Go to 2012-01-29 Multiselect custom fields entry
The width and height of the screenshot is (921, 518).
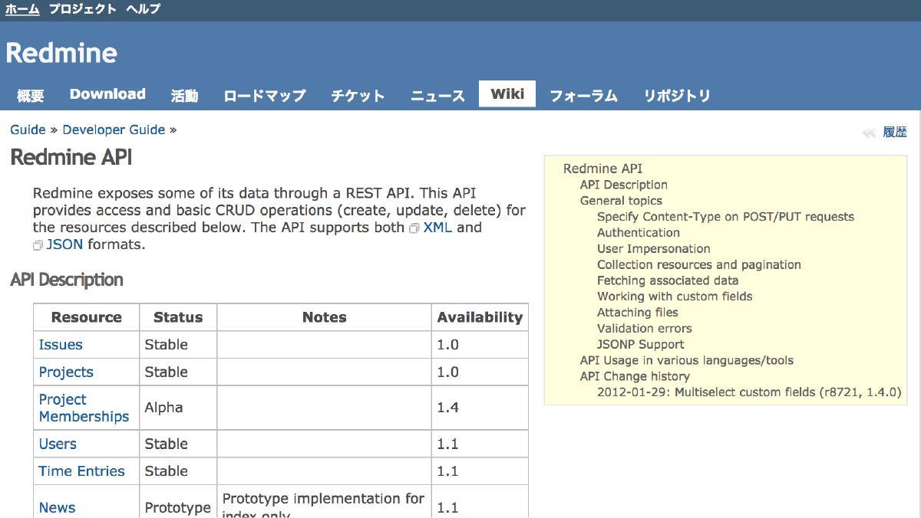(749, 392)
